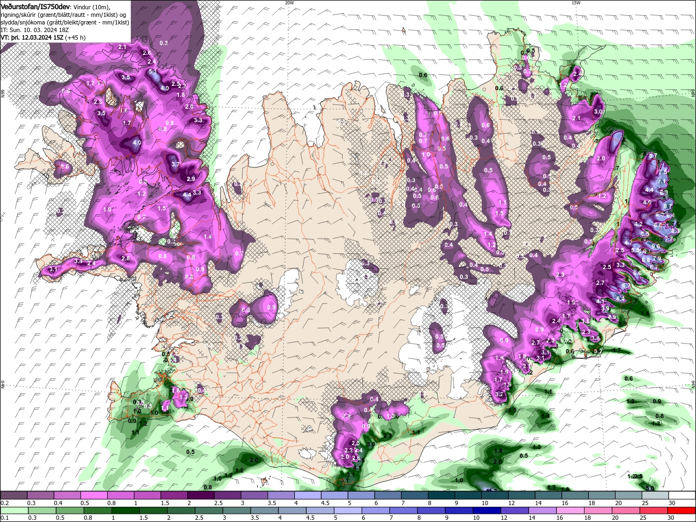Click the "Veðurstofan/IS750dev" title text
This screenshot has width=696, height=522.
35,6
